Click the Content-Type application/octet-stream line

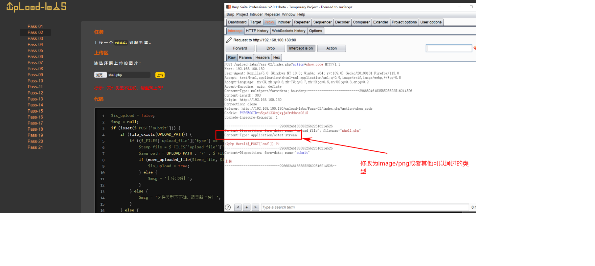tap(261, 135)
